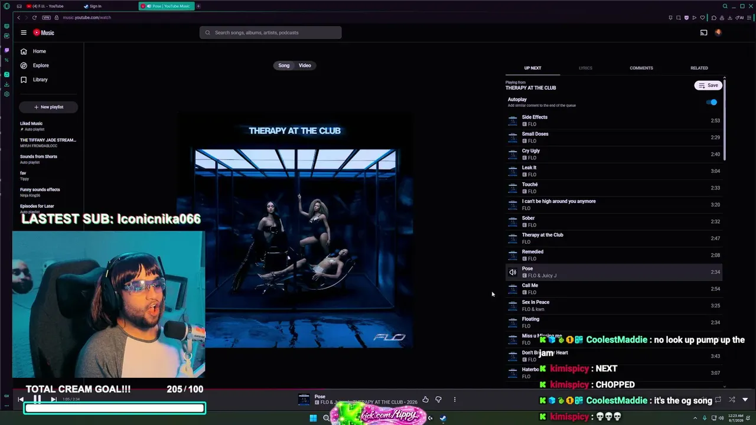Play Floating from the queue
The height and width of the screenshot is (425, 756).
[x=614, y=322]
